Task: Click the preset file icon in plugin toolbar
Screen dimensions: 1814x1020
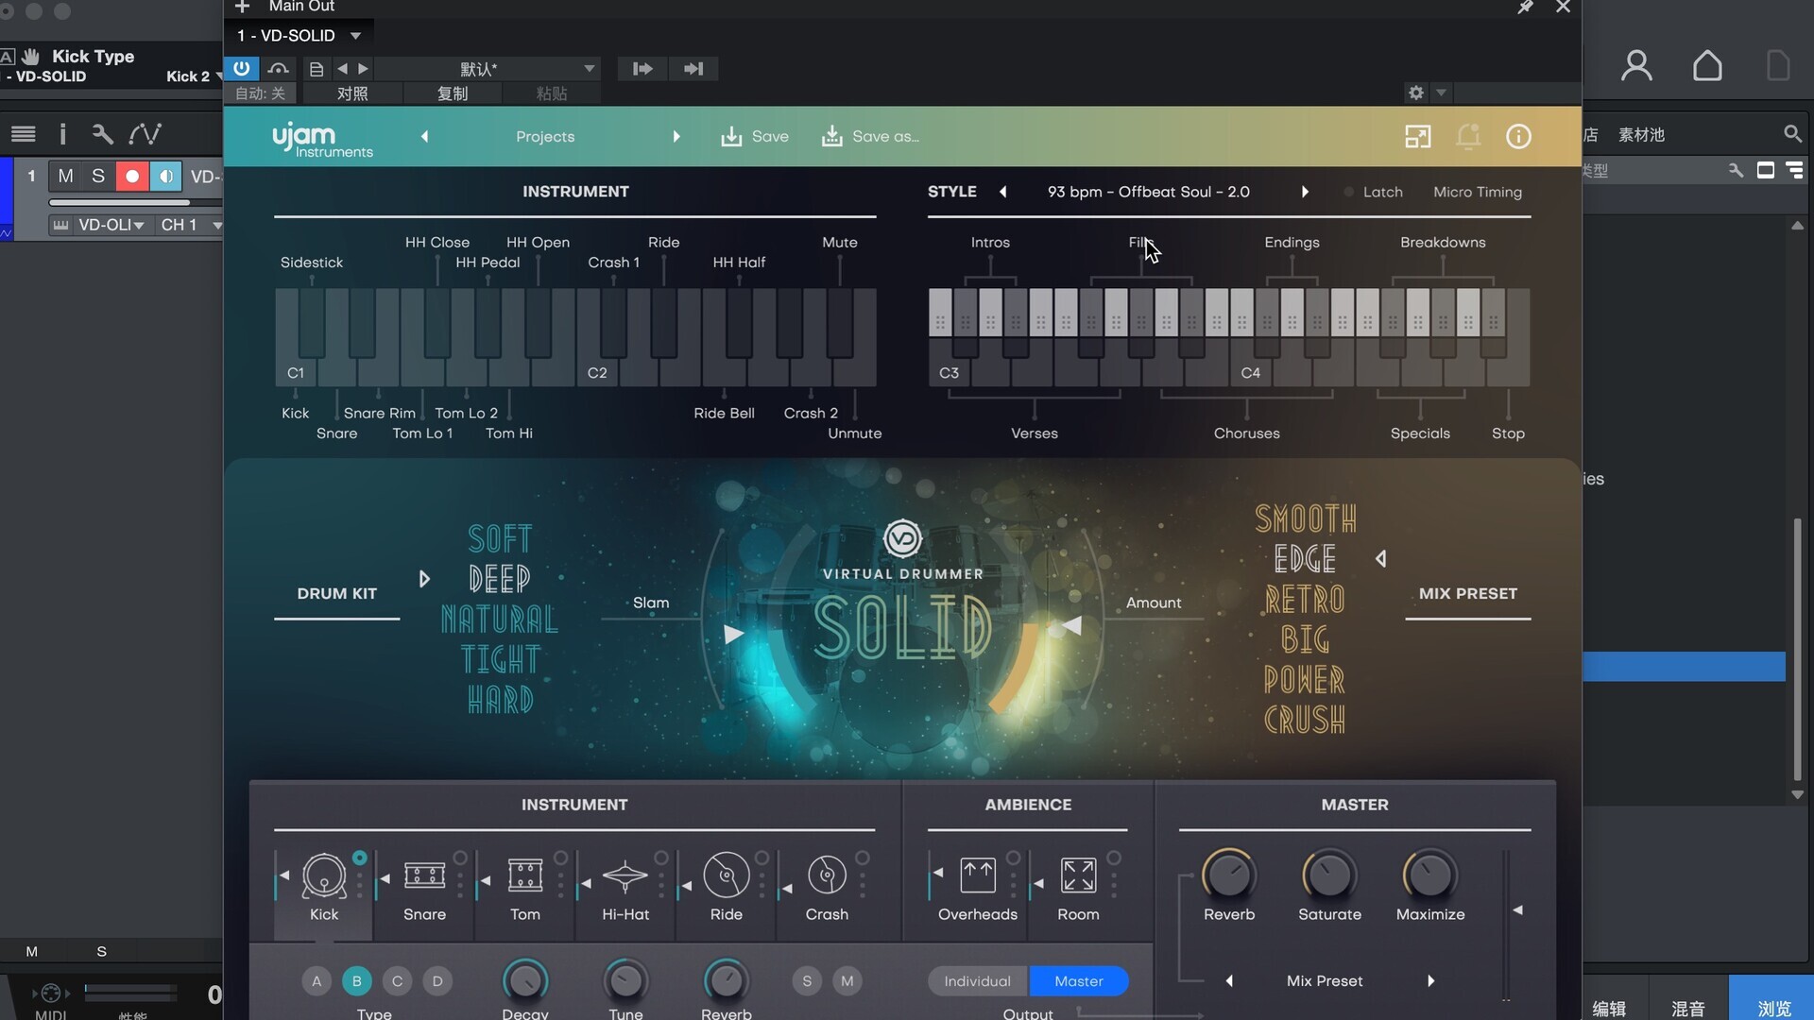Action: [x=317, y=69]
